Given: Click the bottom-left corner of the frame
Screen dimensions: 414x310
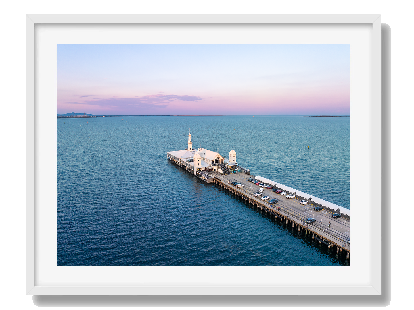Looking at the screenshot, I should click(x=30, y=298).
